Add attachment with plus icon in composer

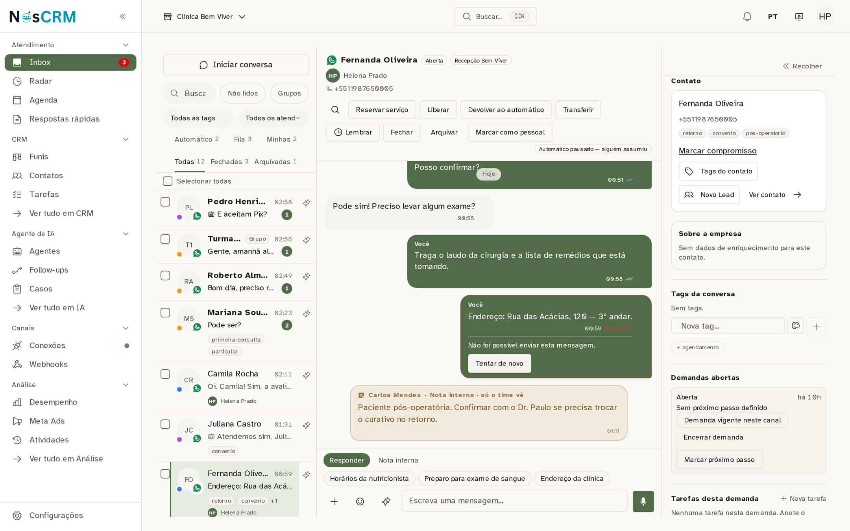pos(334,501)
